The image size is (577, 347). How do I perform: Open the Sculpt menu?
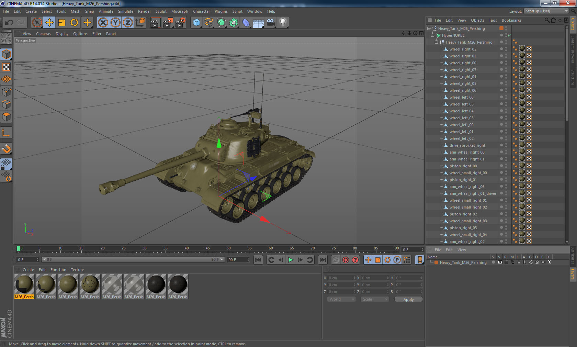161,11
